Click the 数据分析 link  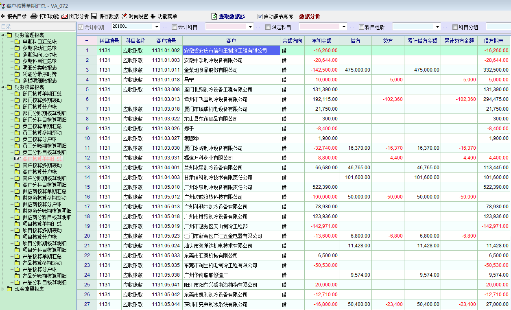tap(310, 17)
